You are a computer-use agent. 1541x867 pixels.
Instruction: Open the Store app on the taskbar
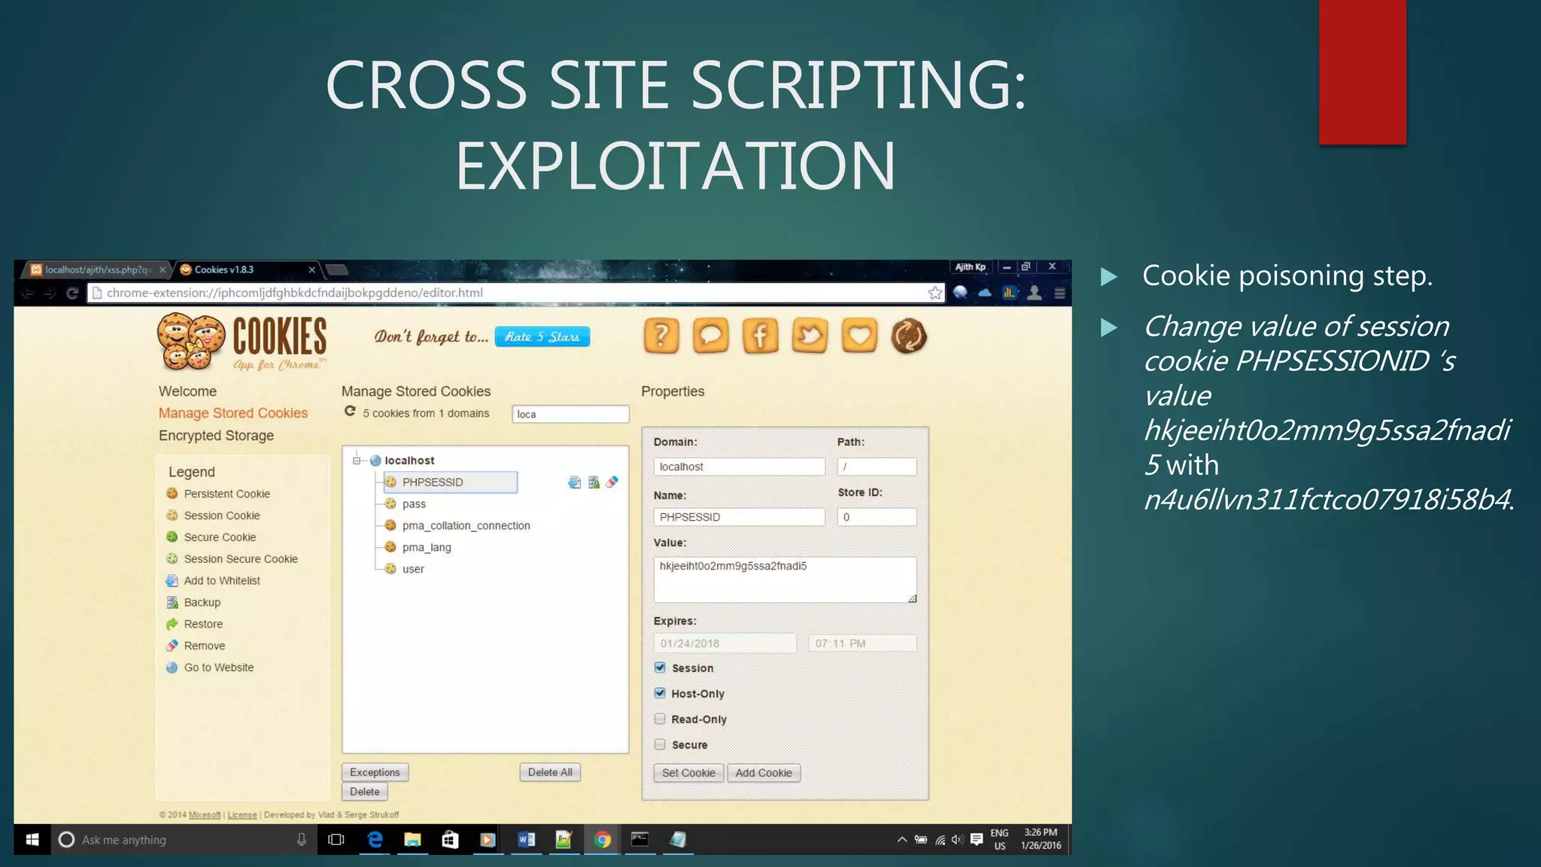[450, 840]
